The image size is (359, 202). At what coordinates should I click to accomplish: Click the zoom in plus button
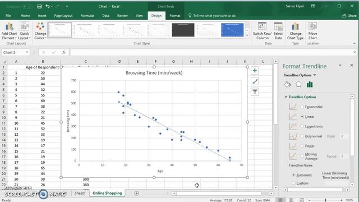pos(341,200)
